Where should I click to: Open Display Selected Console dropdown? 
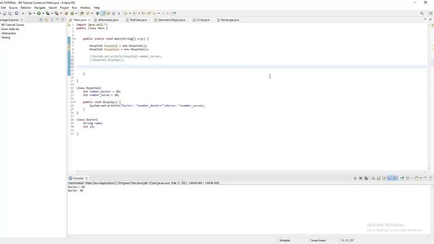point(412,178)
